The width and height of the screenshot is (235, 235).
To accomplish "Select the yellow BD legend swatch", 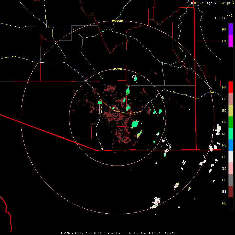I will coord(231,111).
